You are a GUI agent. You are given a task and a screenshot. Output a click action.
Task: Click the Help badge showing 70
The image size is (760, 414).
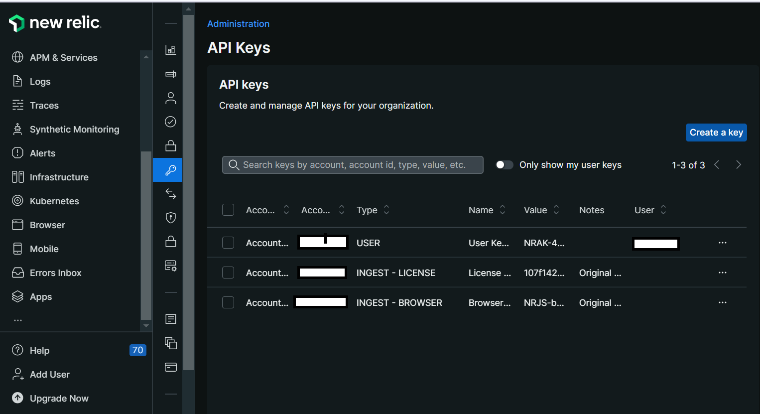[137, 350]
